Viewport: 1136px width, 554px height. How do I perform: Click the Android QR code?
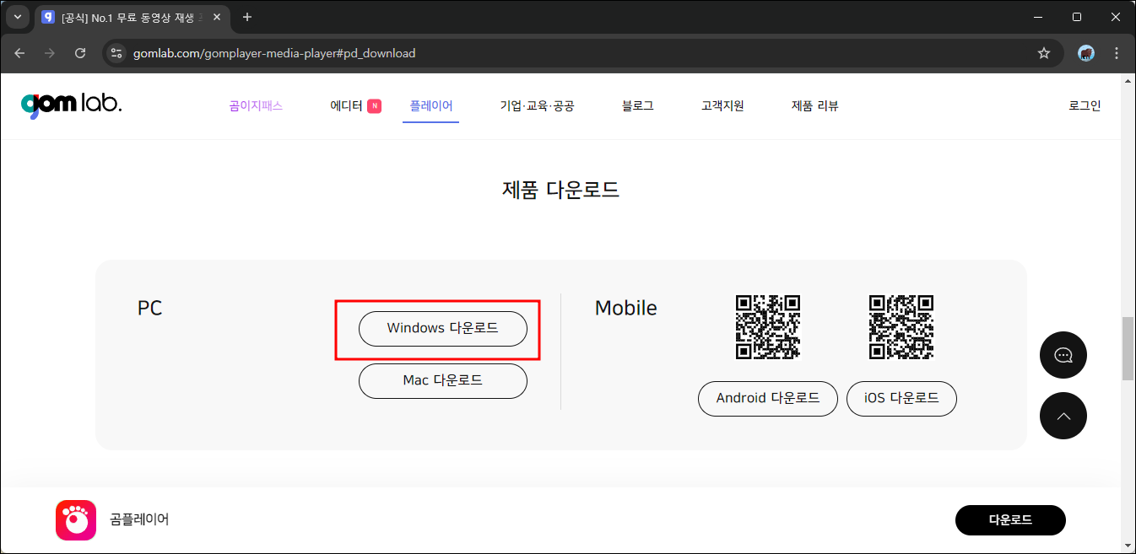click(768, 327)
